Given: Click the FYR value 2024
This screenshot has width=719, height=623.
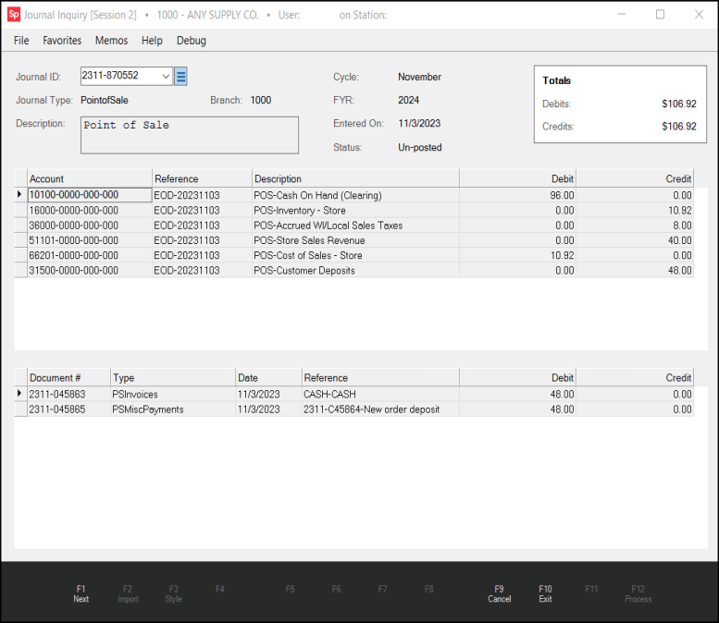Looking at the screenshot, I should pyautogui.click(x=408, y=100).
